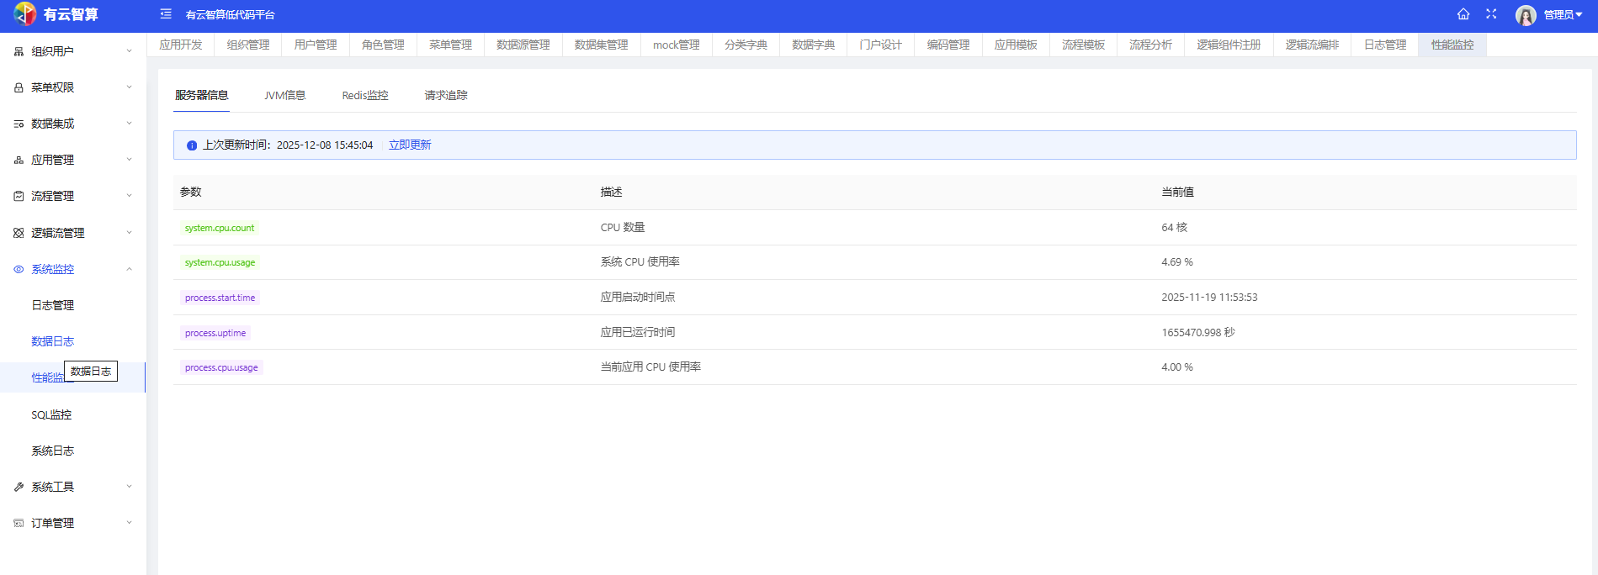The width and height of the screenshot is (1598, 575).
Task: Expand the 组织用户 sidebar menu
Action: click(72, 51)
